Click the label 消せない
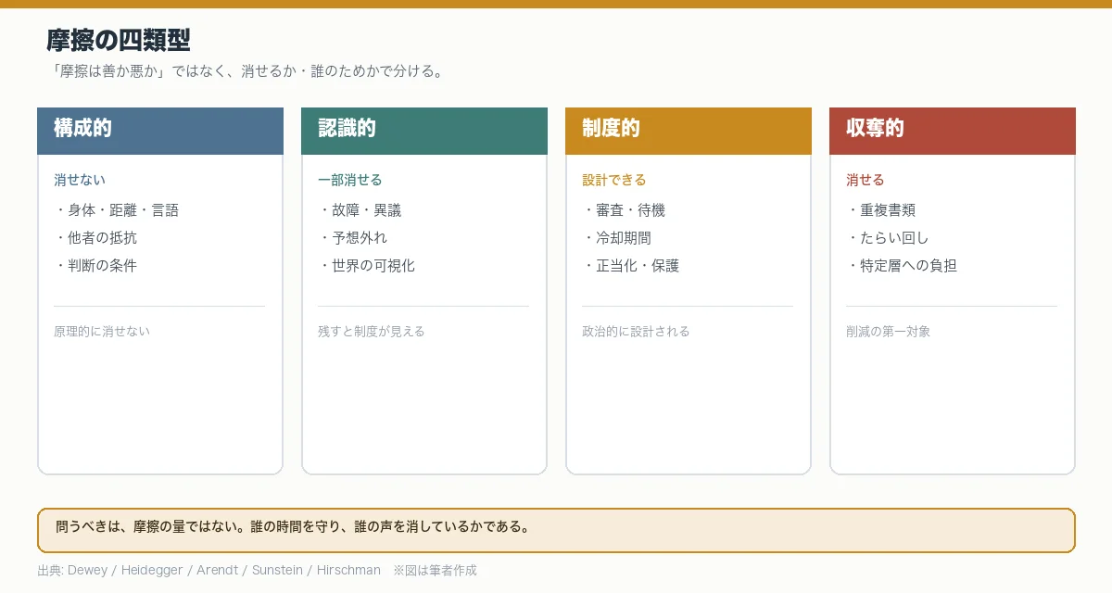Image resolution: width=1112 pixels, height=593 pixels. coord(80,180)
